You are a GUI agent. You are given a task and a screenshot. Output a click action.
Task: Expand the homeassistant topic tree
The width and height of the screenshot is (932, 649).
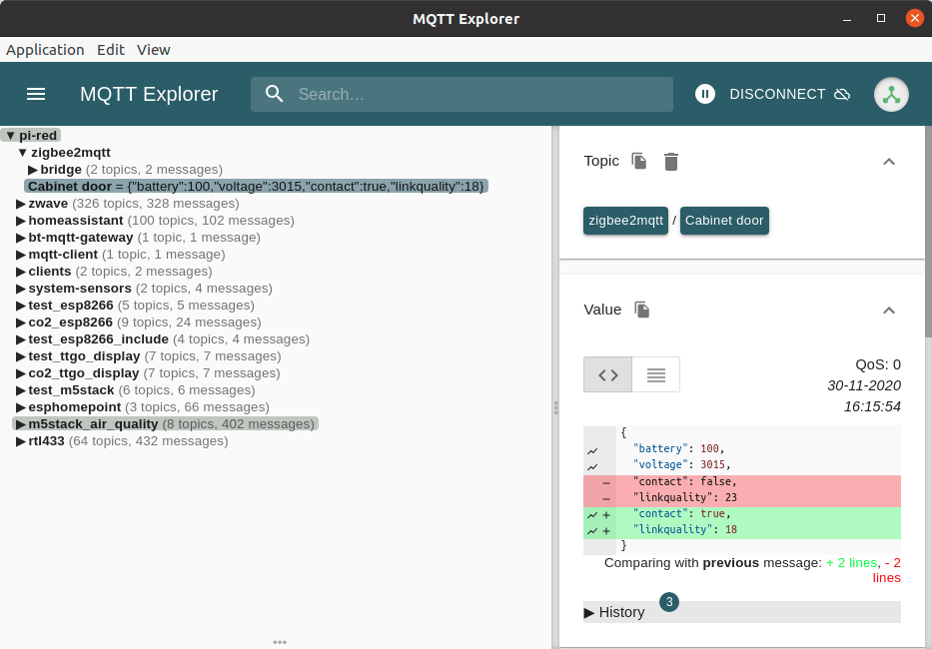coord(21,221)
